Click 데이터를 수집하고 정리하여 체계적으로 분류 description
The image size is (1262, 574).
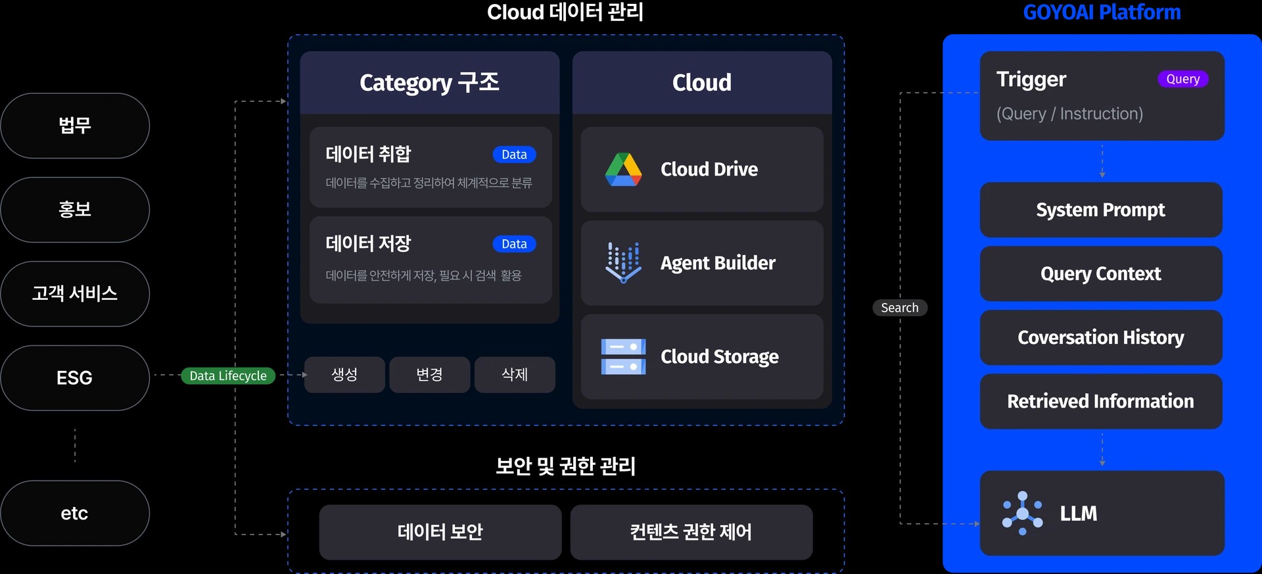pyautogui.click(x=429, y=183)
